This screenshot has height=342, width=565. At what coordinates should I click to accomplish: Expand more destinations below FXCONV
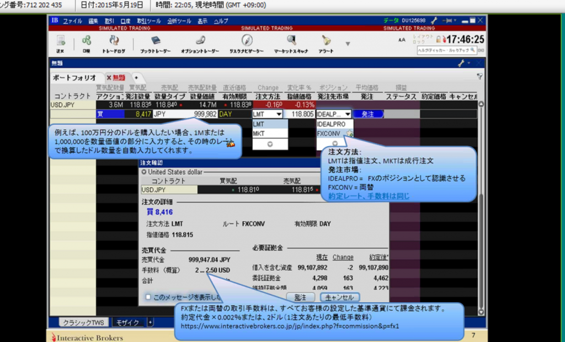(335, 143)
